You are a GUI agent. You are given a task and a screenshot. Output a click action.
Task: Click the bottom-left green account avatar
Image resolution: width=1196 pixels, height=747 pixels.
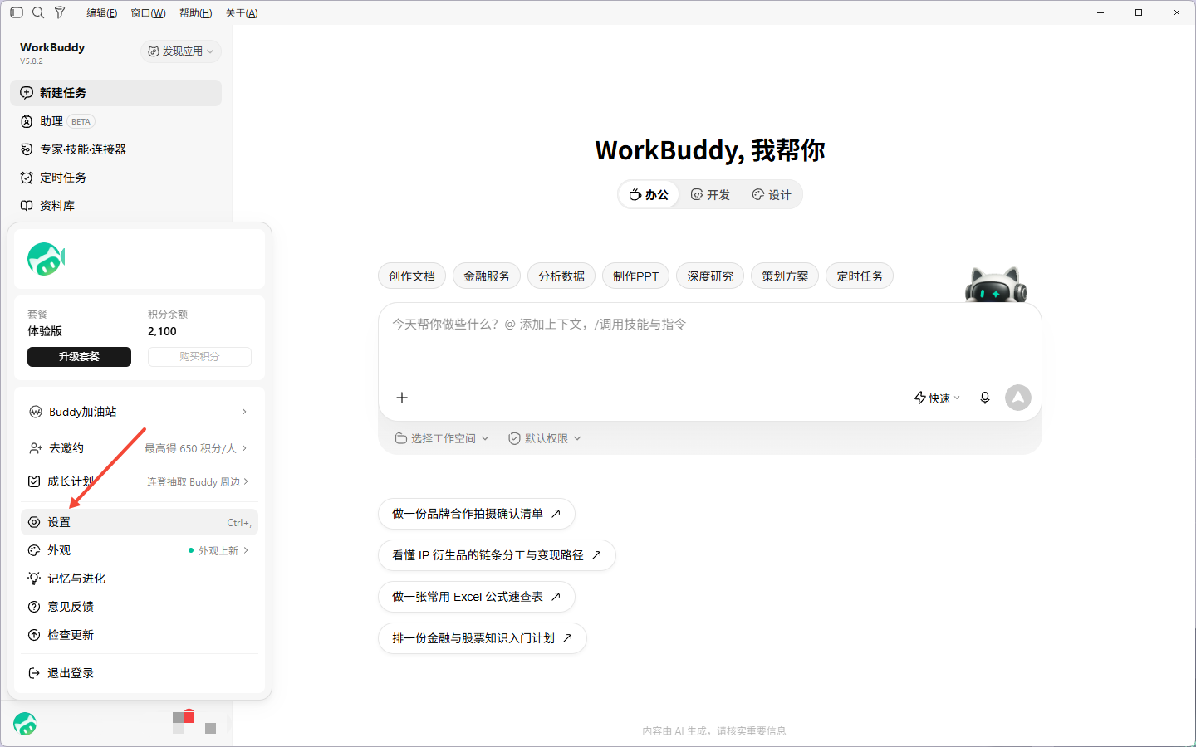pyautogui.click(x=25, y=724)
